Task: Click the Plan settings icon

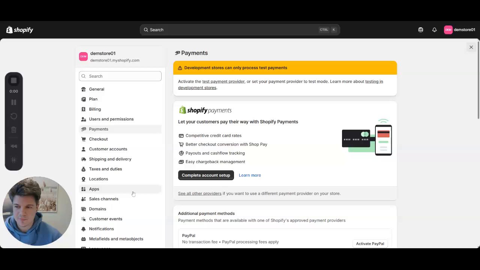Action: (x=83, y=99)
